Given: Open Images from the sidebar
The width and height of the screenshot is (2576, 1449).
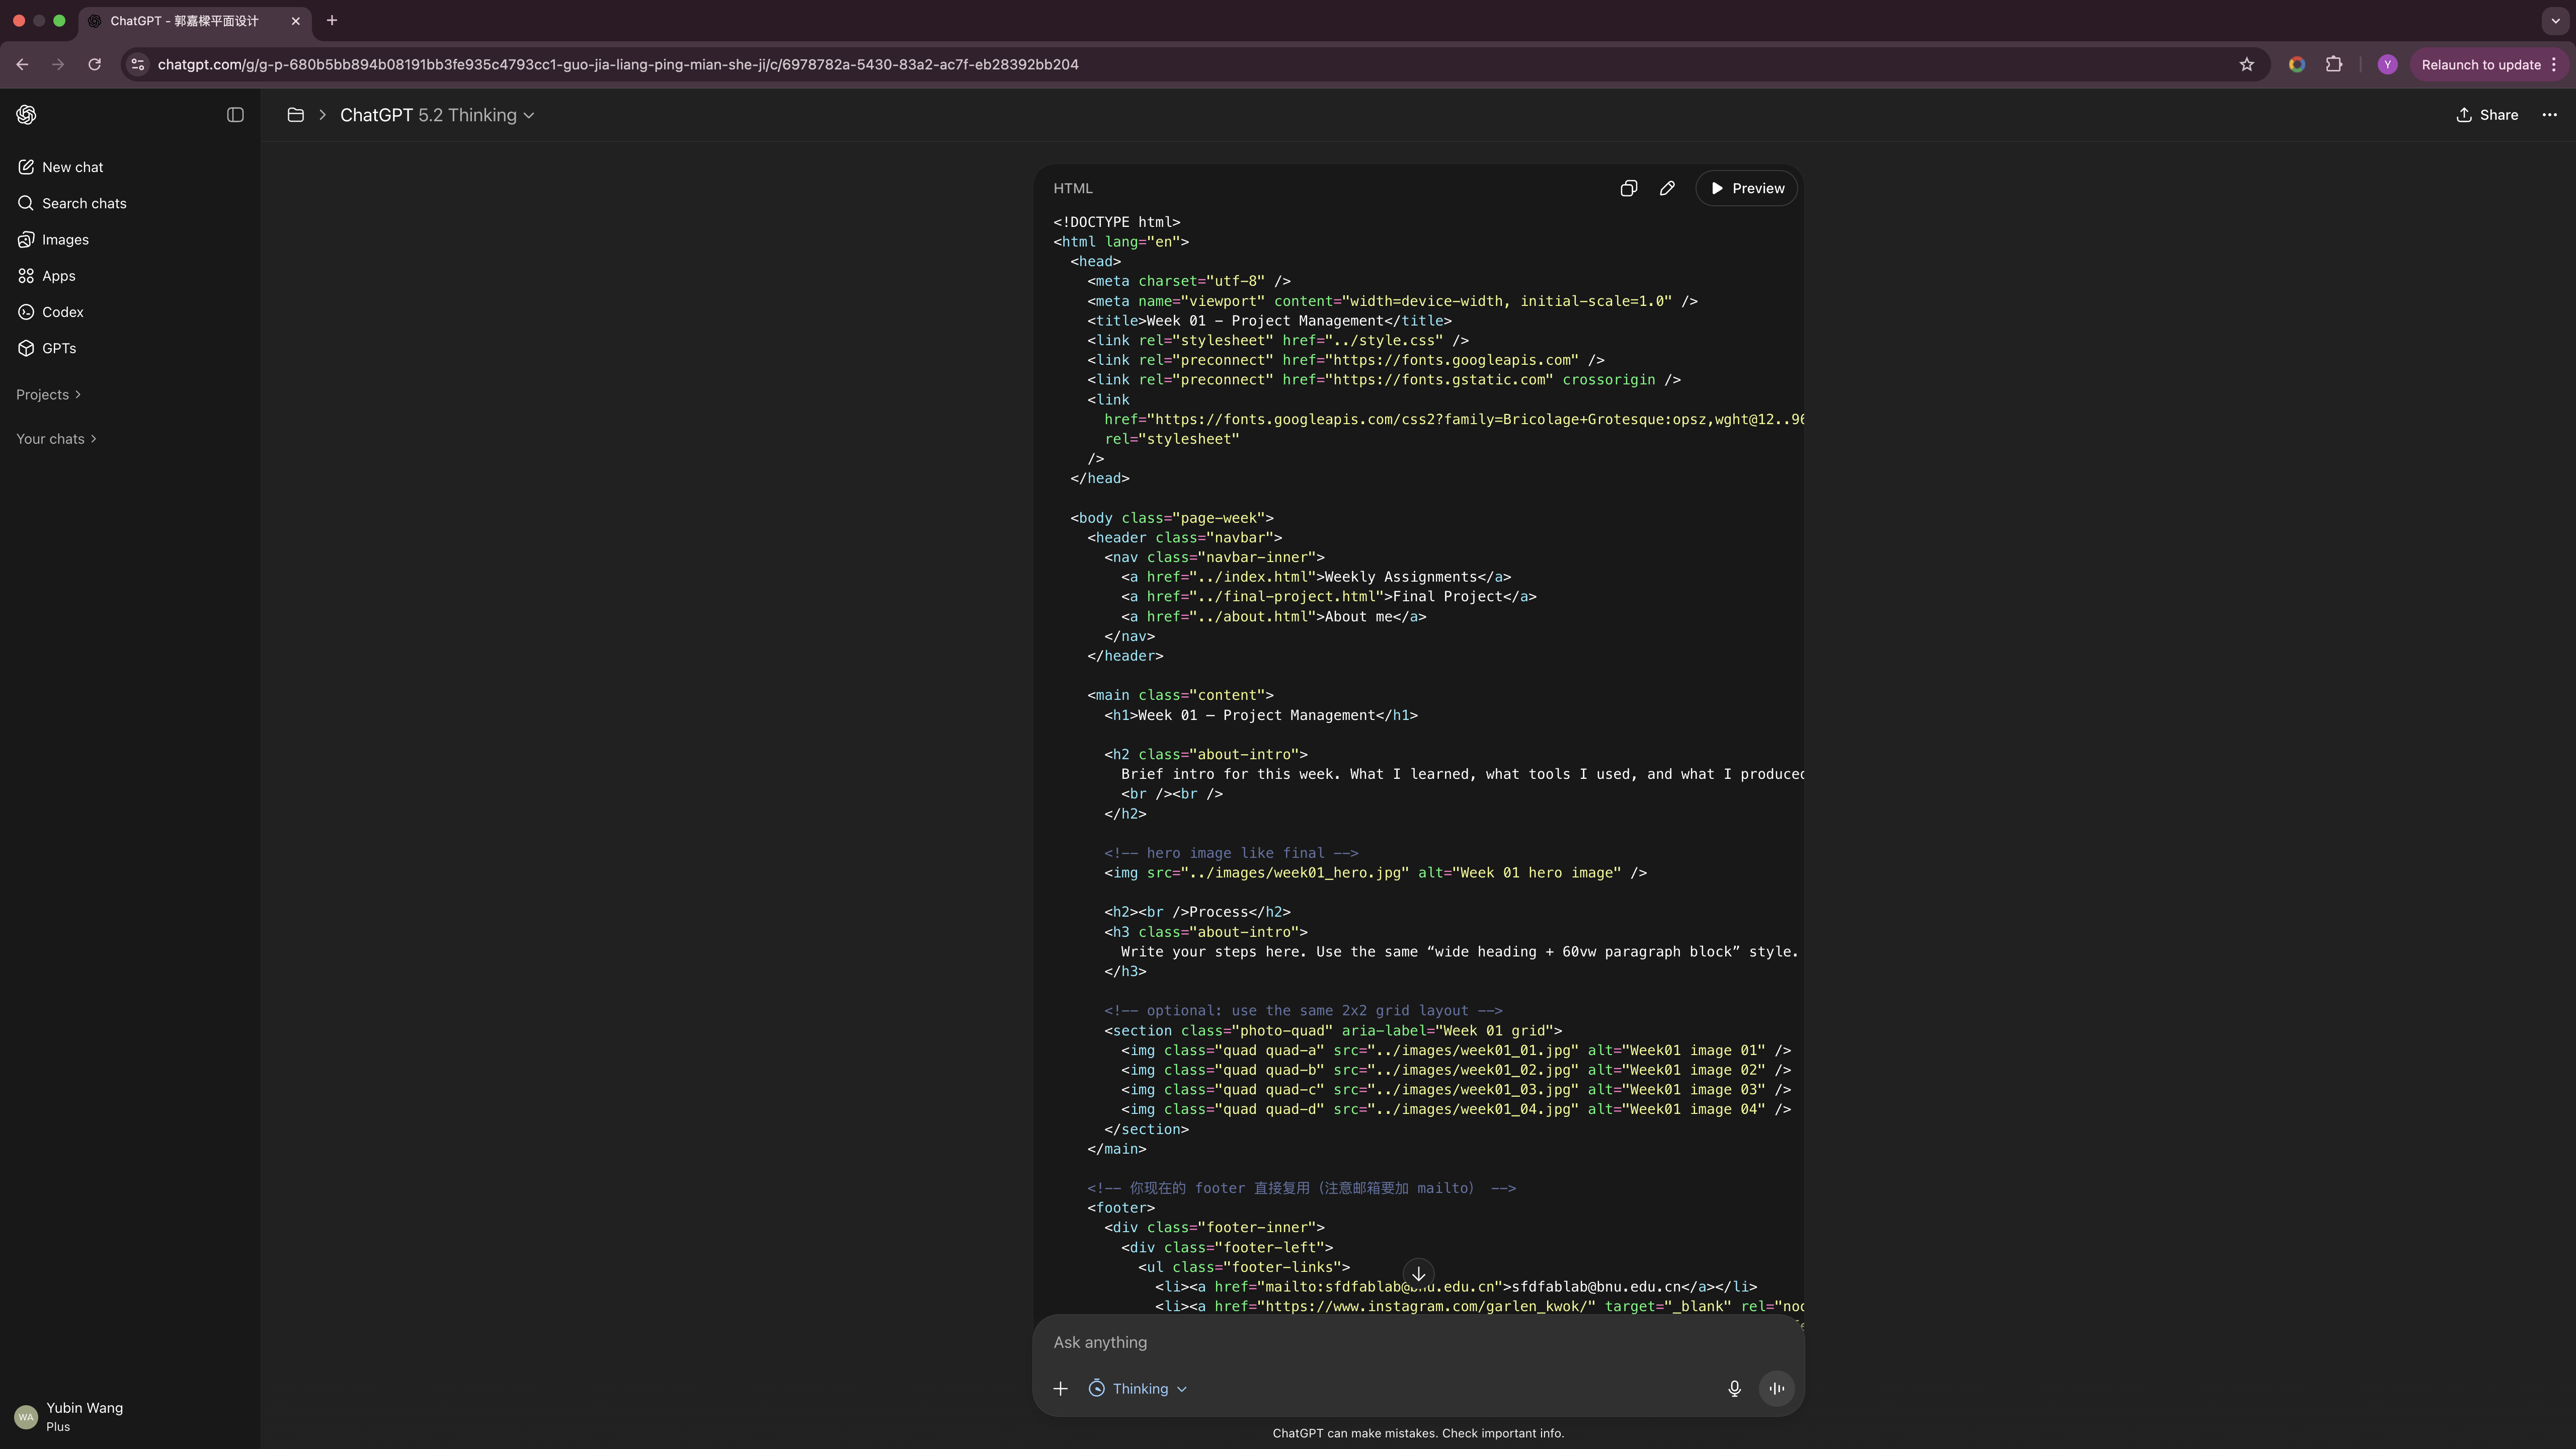Looking at the screenshot, I should click(65, 239).
